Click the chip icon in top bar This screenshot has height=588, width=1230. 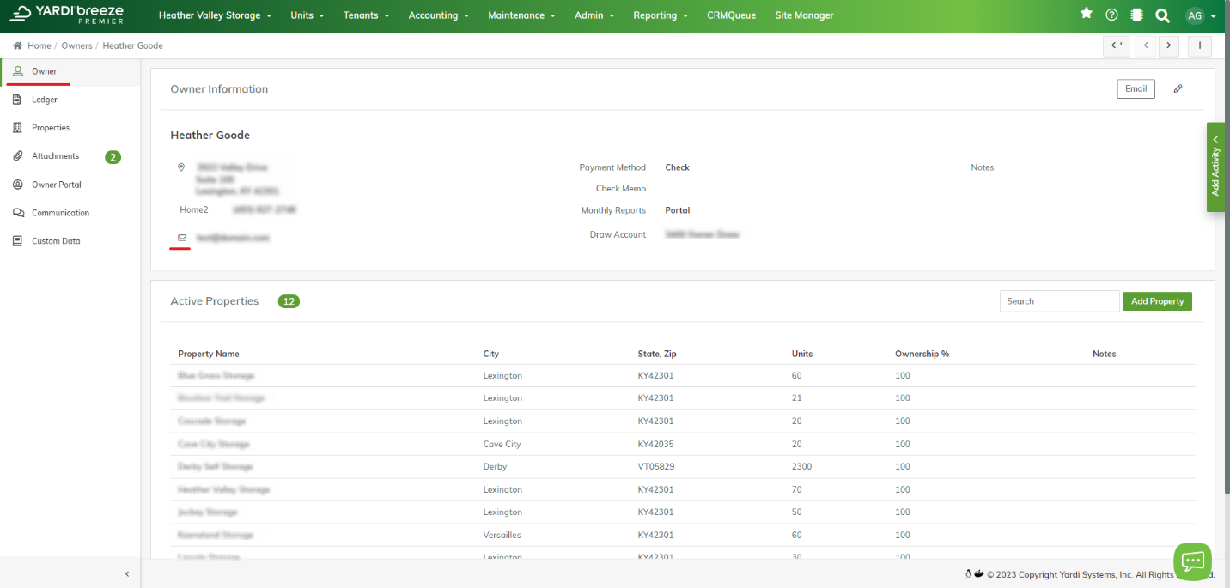[1136, 15]
